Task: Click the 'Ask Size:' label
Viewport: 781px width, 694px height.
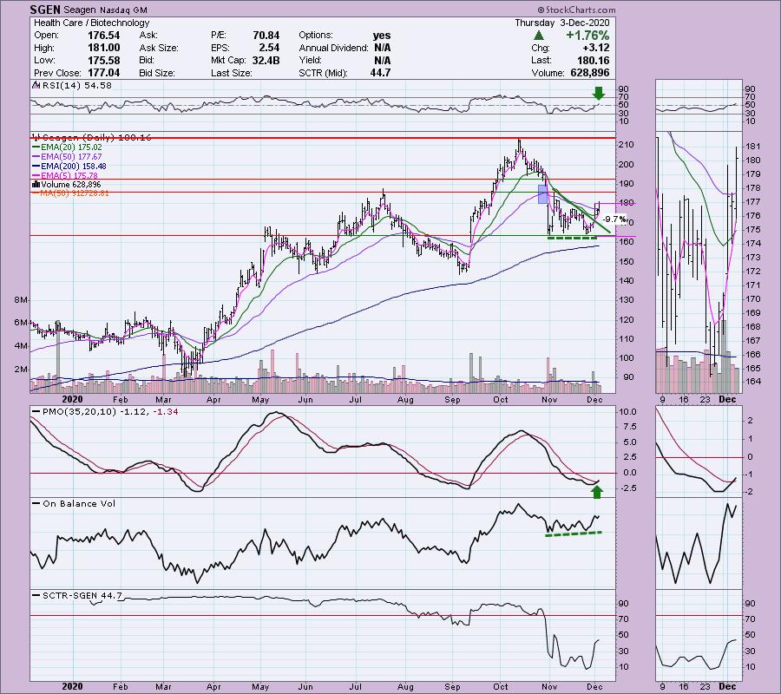Action: pos(159,48)
